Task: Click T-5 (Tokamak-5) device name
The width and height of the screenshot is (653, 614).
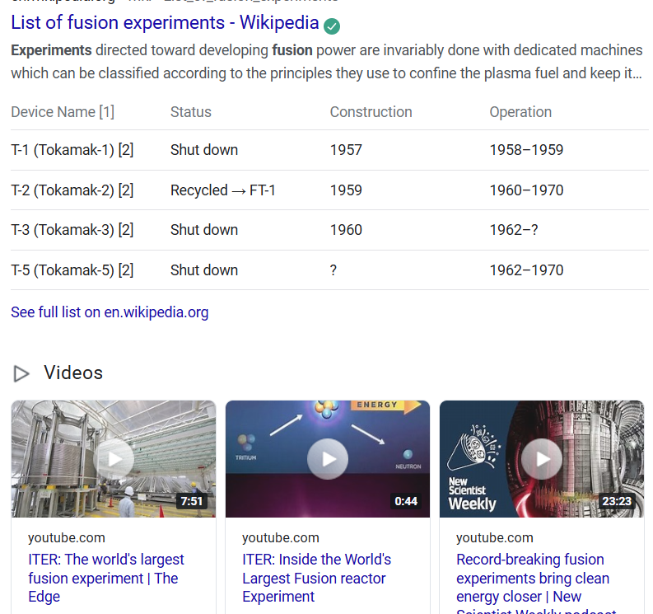Action: click(72, 270)
